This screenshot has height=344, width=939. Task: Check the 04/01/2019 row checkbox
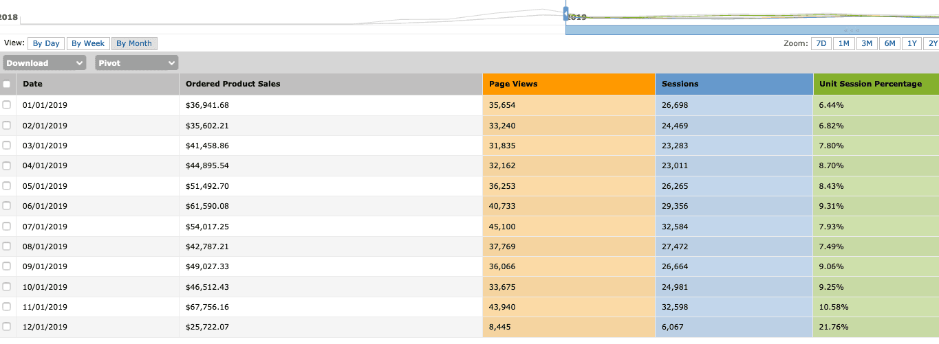click(7, 165)
